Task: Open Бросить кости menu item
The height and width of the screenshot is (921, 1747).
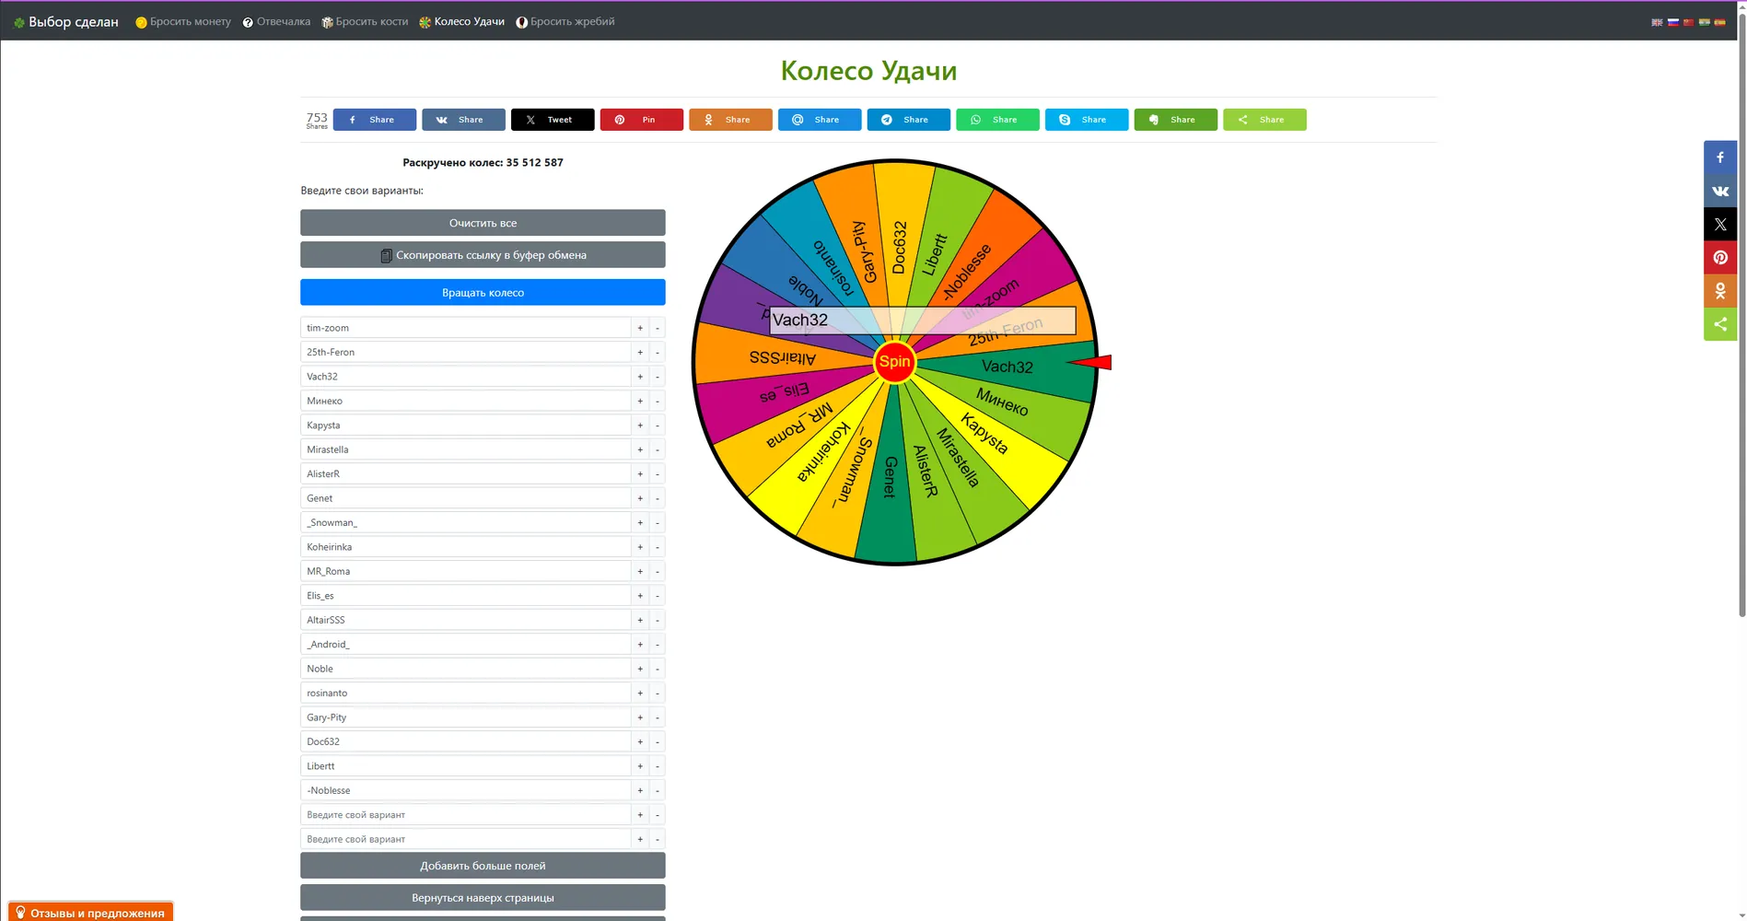Action: tap(365, 22)
